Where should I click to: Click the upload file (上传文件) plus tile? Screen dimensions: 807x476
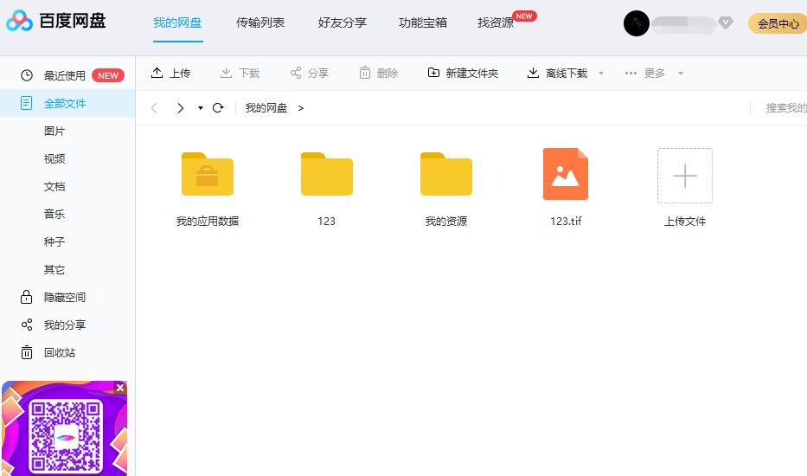(684, 176)
